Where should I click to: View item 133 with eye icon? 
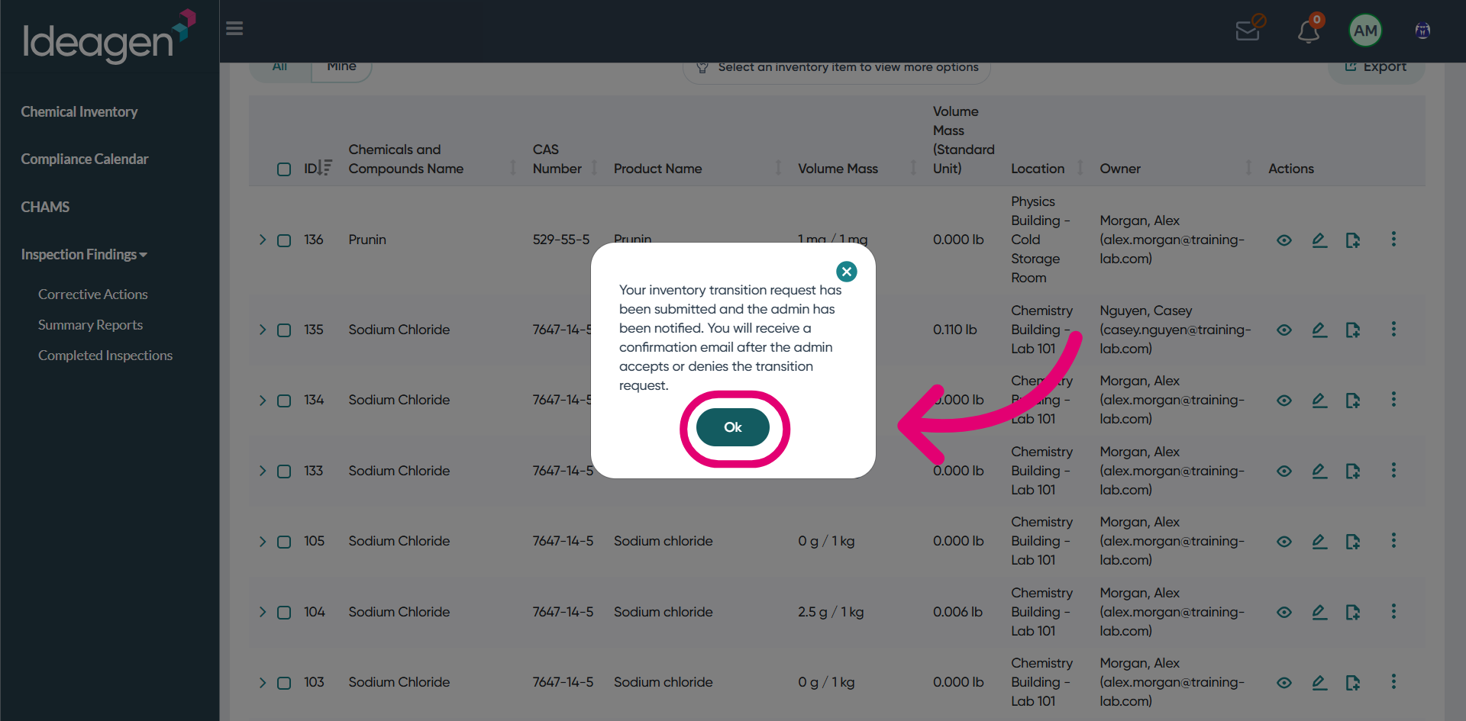click(1284, 472)
